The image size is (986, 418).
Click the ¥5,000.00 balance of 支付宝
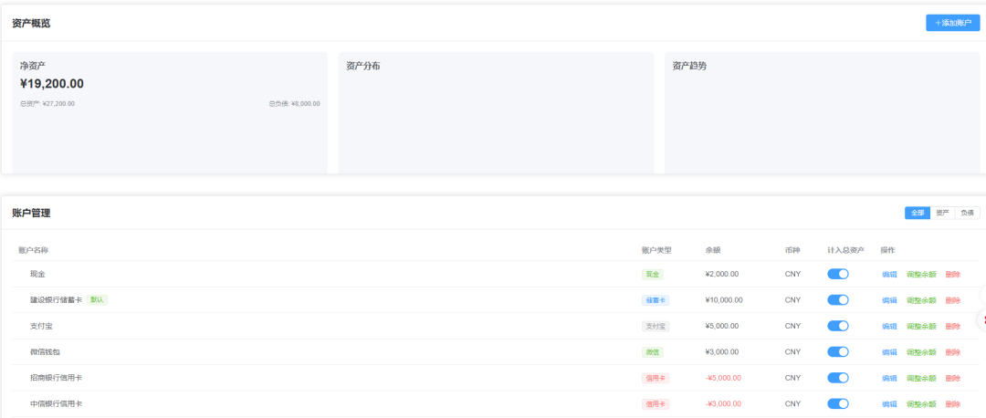pyautogui.click(x=722, y=326)
